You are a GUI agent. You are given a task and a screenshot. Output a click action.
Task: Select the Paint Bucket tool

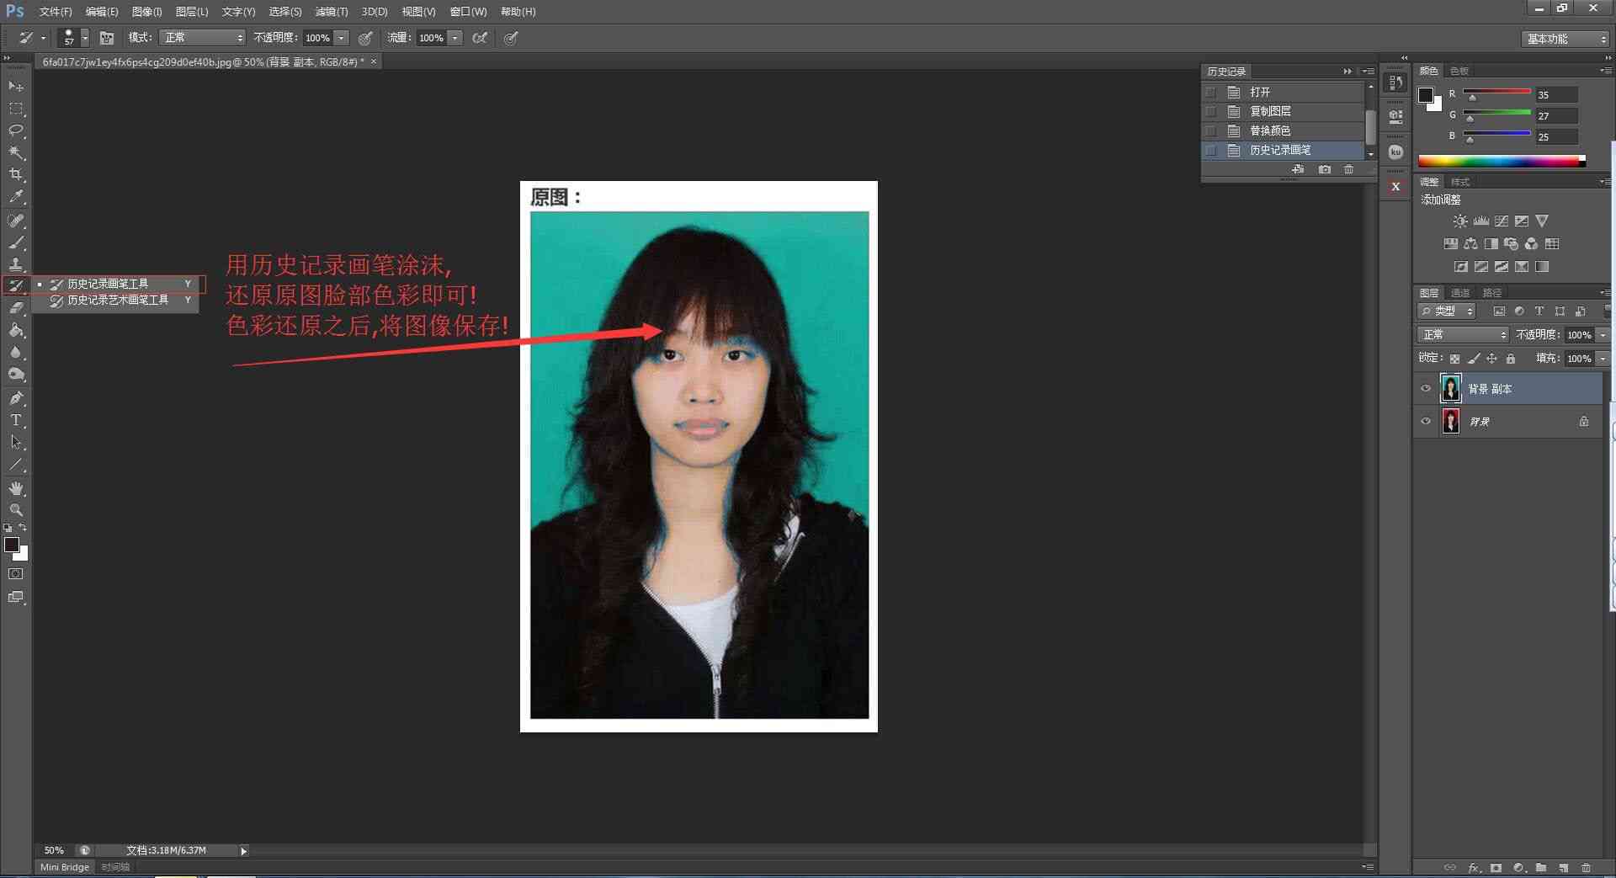(16, 331)
